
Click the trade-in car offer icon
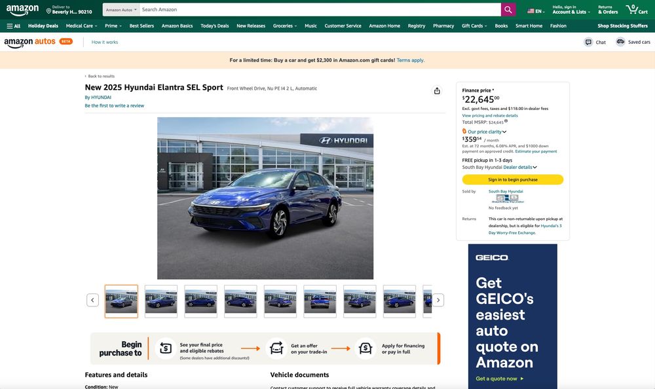(x=276, y=348)
